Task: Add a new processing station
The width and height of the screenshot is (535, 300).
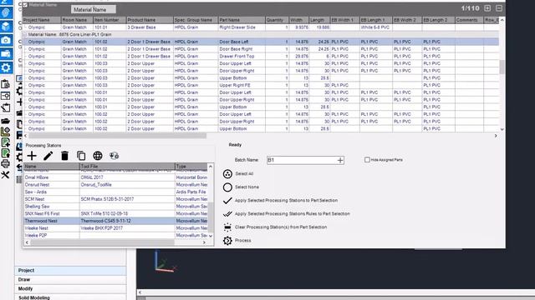Action: coord(32,156)
